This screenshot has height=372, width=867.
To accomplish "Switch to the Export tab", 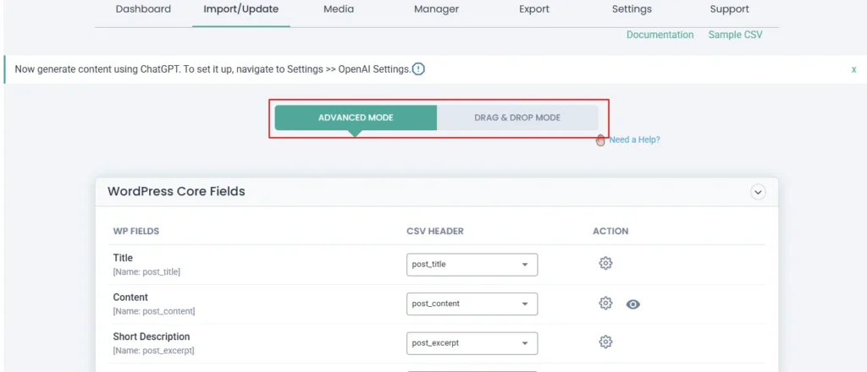I will point(534,9).
